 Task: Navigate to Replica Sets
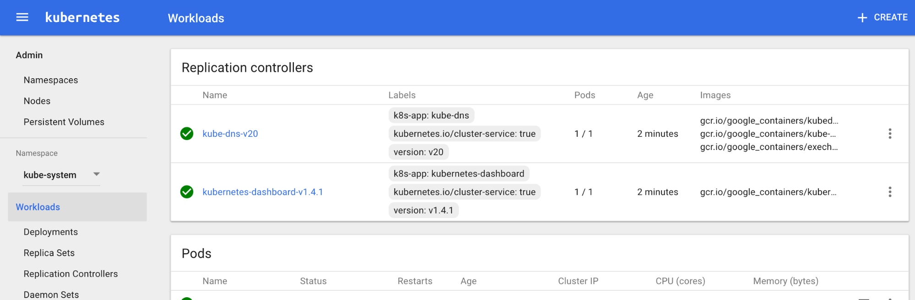(49, 253)
